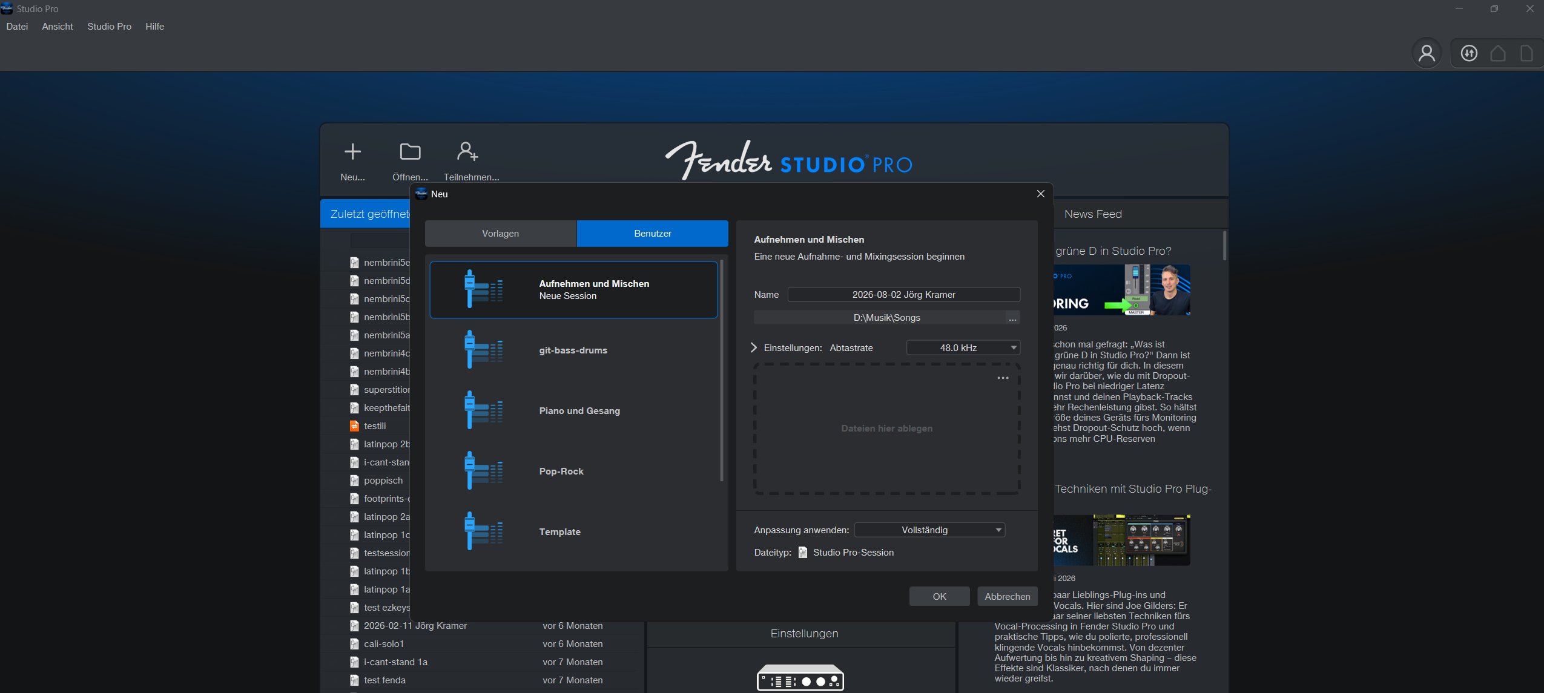Viewport: 1544px width, 693px height.
Task: Open recent song 'testsession'
Action: coord(386,553)
